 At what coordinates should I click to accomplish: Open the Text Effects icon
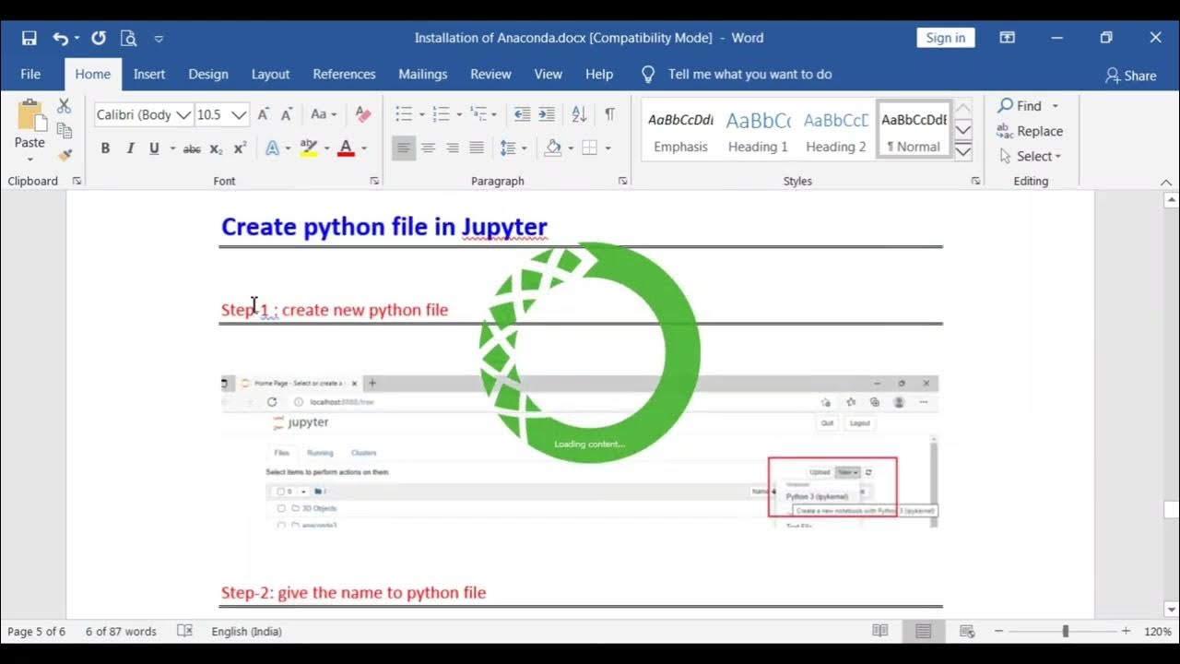[273, 148]
